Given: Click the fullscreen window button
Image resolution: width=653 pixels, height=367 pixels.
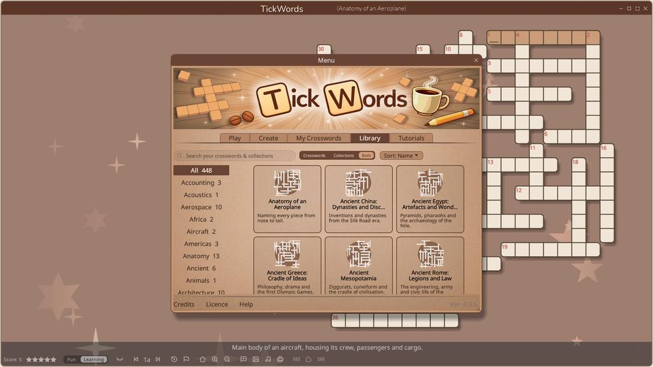Looking at the screenshot, I should click(x=637, y=8).
